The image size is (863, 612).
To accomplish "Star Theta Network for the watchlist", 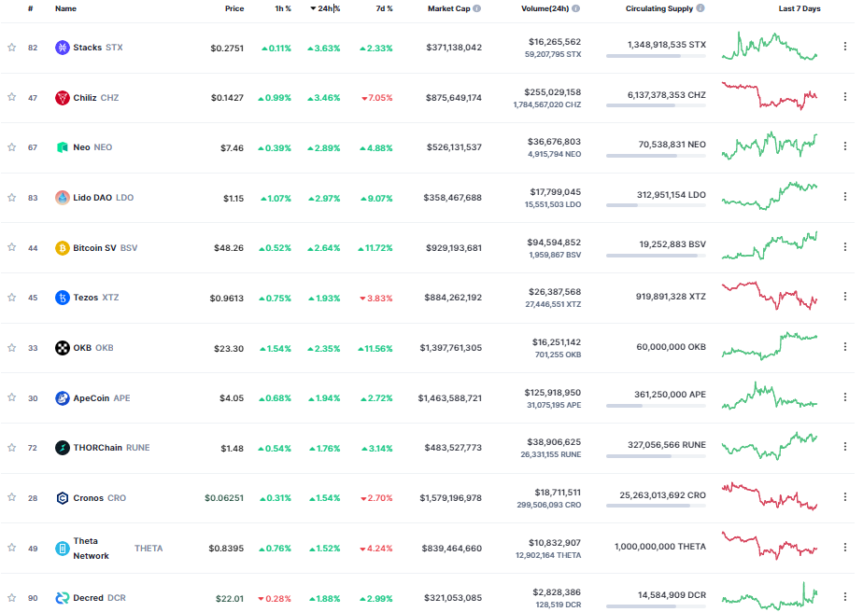I will tap(11, 548).
